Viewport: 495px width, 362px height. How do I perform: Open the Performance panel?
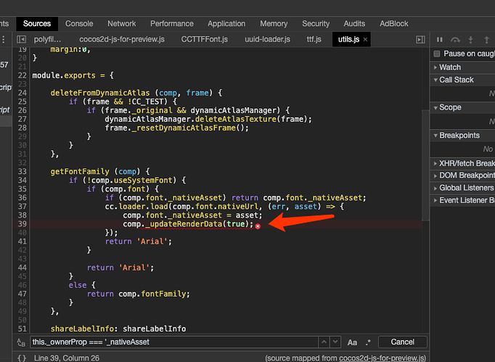click(172, 24)
